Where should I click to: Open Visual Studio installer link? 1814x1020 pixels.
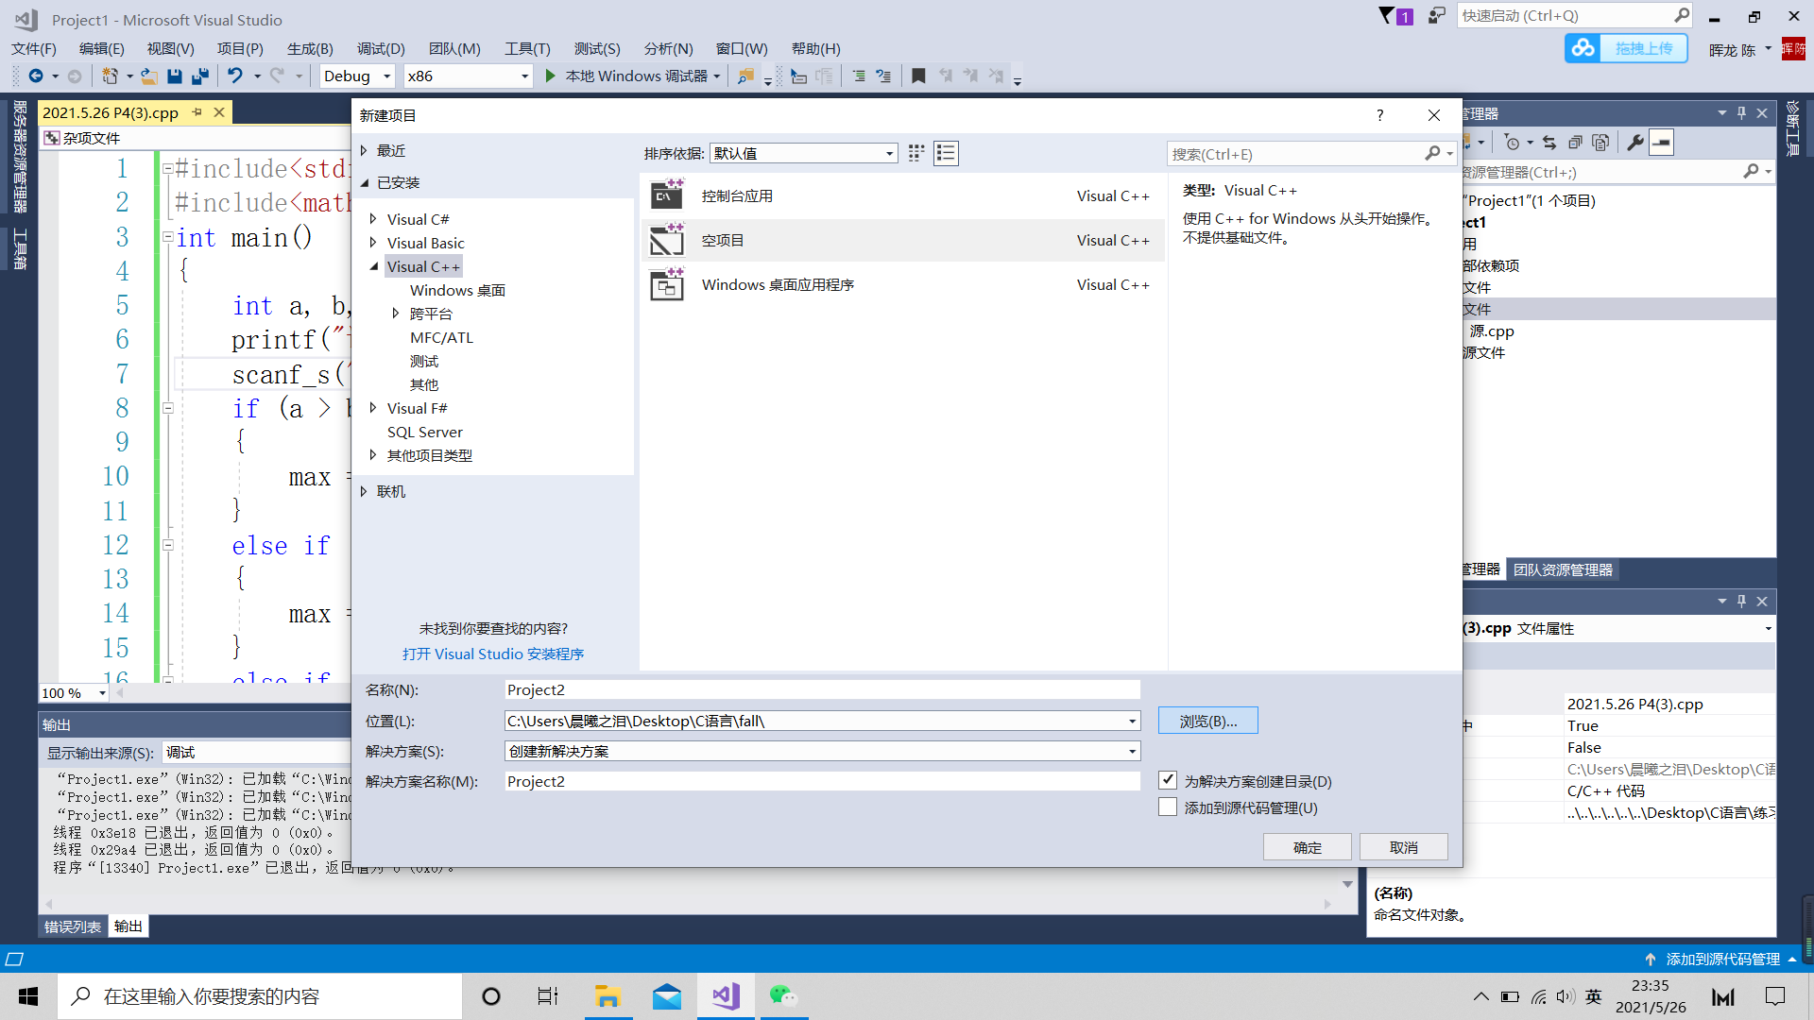tap(493, 654)
